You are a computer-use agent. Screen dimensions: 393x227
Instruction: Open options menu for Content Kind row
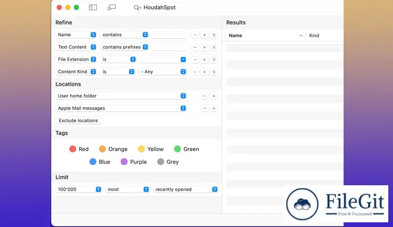pyautogui.click(x=214, y=72)
